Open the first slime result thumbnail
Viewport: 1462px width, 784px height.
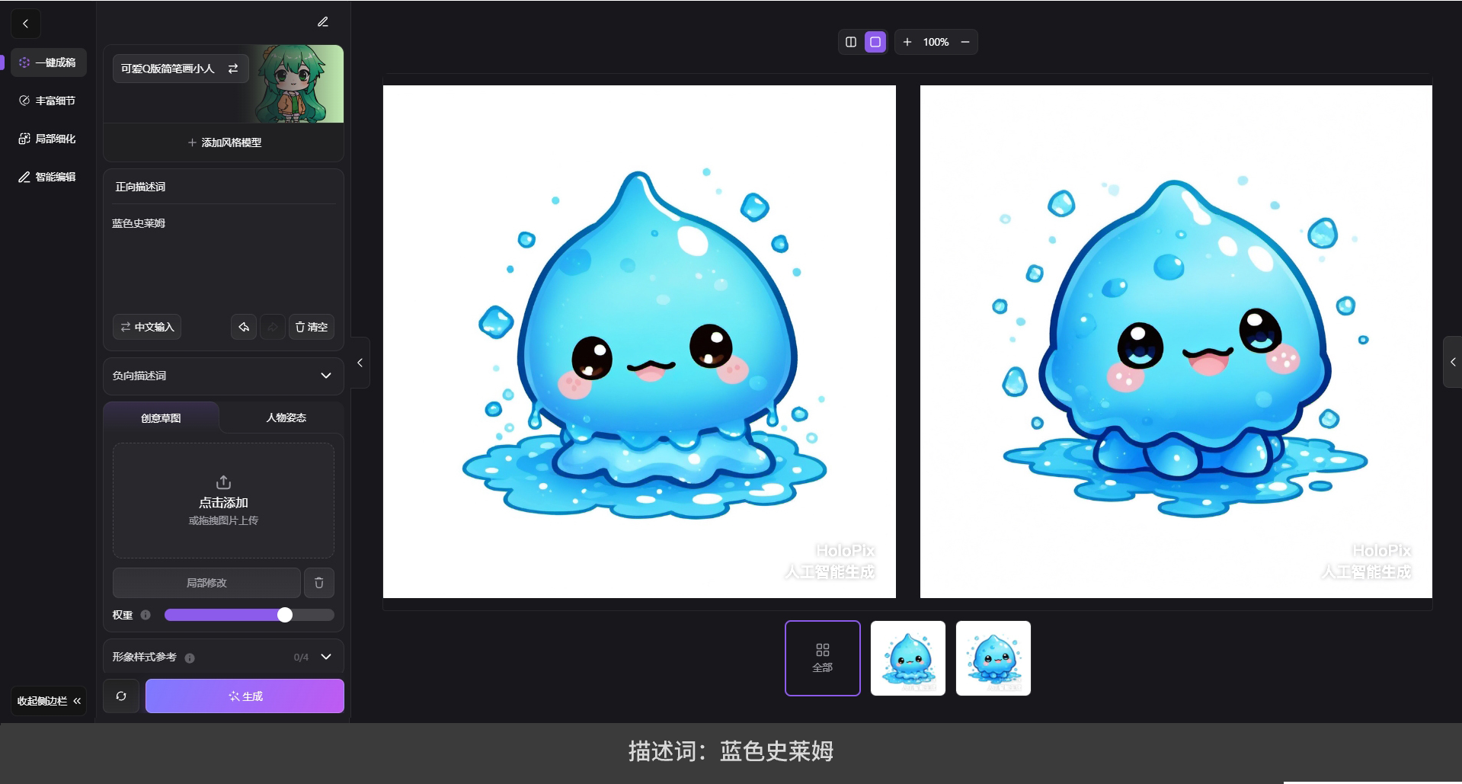908,658
